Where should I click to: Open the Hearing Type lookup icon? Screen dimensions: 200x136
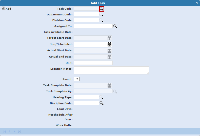(x=101, y=97)
